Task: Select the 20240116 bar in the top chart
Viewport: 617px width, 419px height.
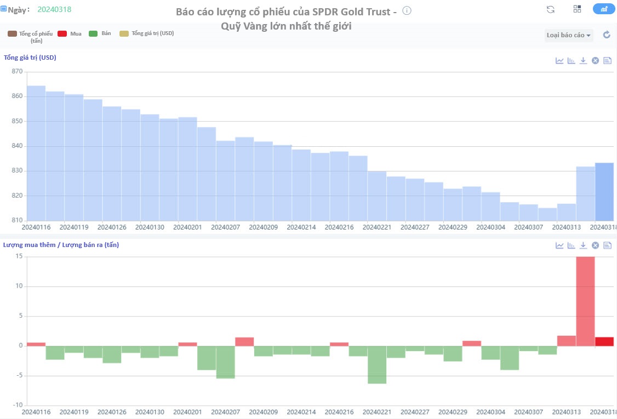Action: click(36, 153)
